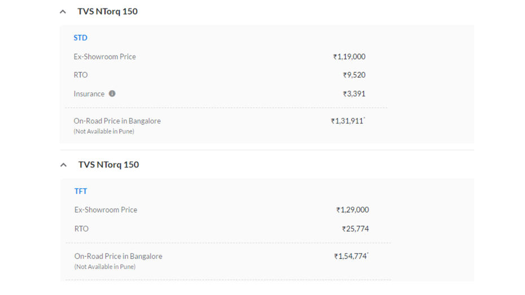Screen dimensions: 525x295
Task: Select the TVS NTorq 150 heading above STD
Action: click(107, 11)
